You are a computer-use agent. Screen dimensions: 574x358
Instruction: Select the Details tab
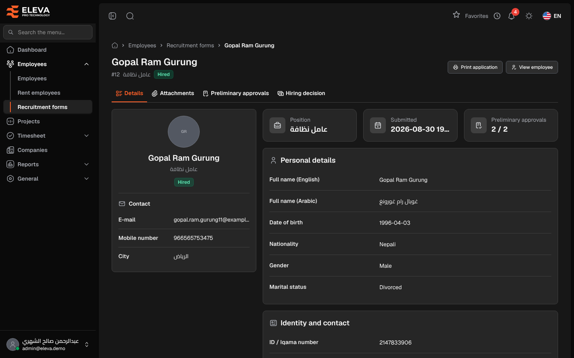pos(130,93)
